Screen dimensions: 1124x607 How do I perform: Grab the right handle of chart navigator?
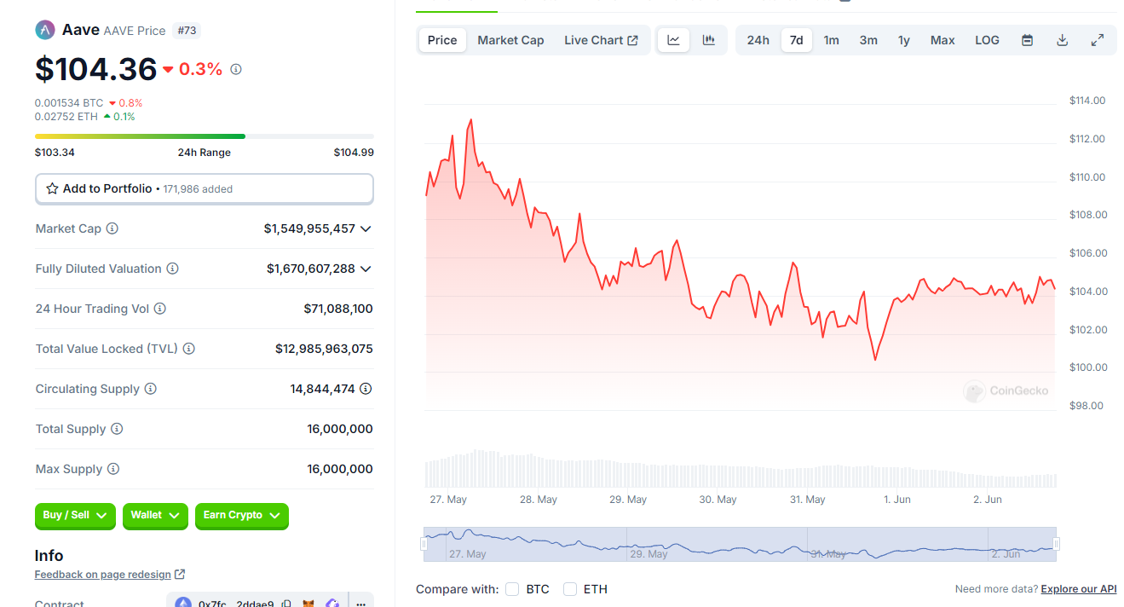click(x=1057, y=544)
